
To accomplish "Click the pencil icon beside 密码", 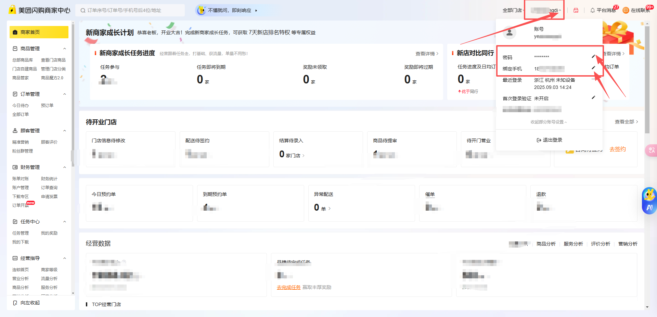I will coord(593,56).
